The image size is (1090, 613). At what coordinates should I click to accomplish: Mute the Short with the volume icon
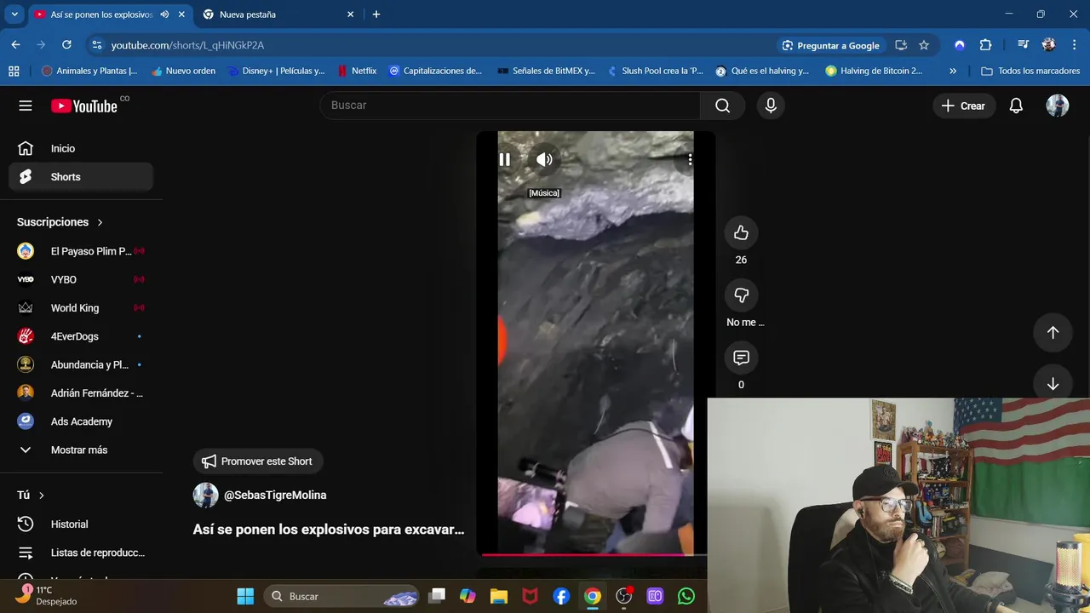544,159
